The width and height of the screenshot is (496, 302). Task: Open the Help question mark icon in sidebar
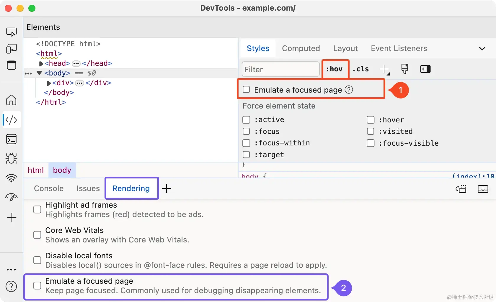click(11, 286)
